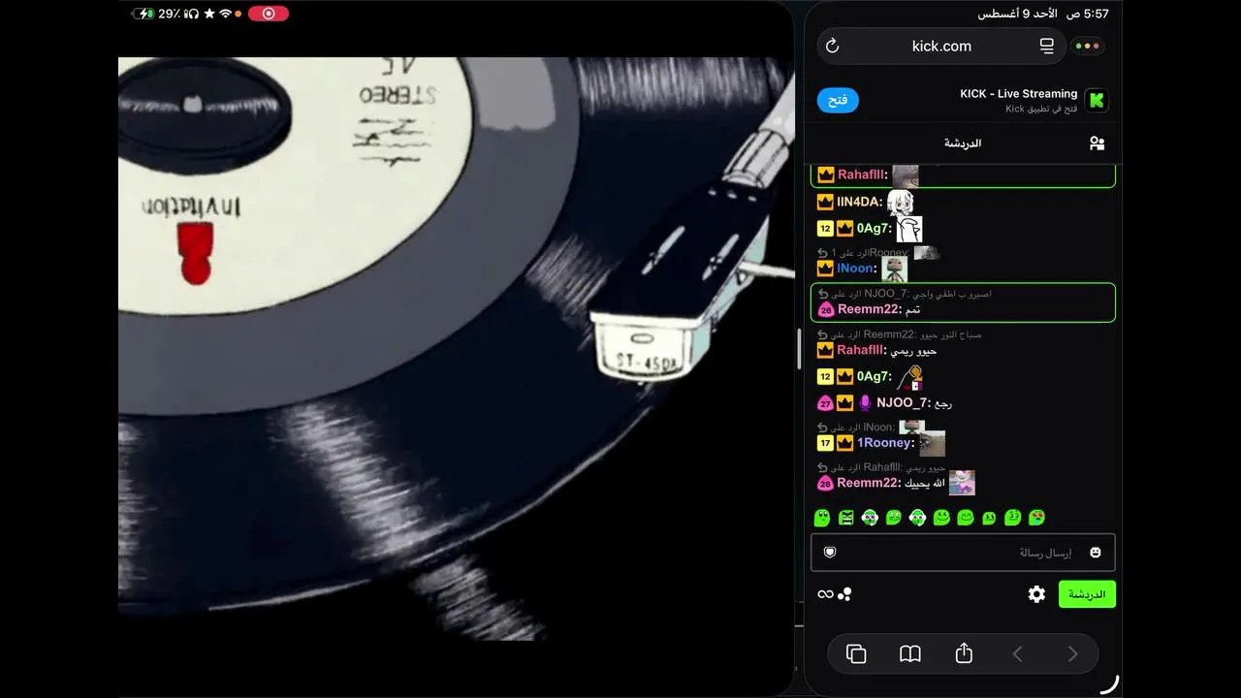Click the رجع message text from NJOO_7
1241x698 pixels.
click(941, 403)
